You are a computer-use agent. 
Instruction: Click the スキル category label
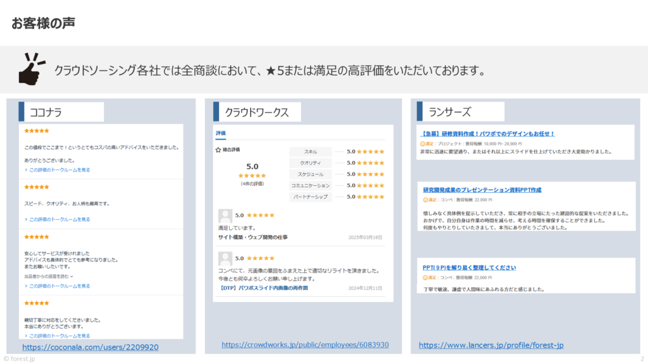[310, 152]
